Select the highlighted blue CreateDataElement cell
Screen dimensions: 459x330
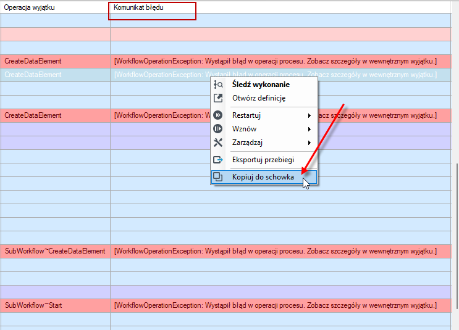(56, 75)
